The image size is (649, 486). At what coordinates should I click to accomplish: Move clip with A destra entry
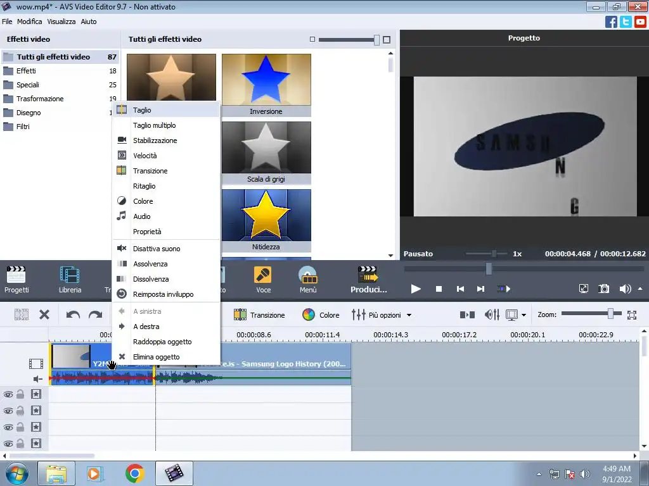pos(166,327)
